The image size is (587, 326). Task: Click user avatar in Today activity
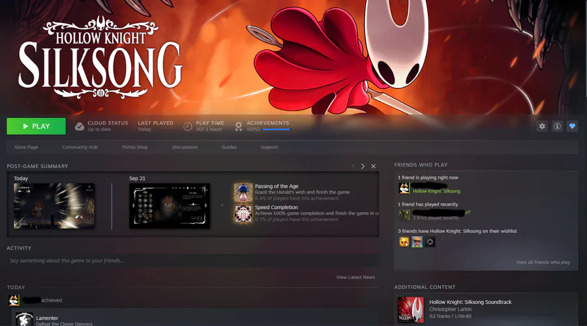pos(14,300)
